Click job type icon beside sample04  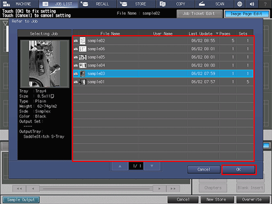tap(76, 65)
